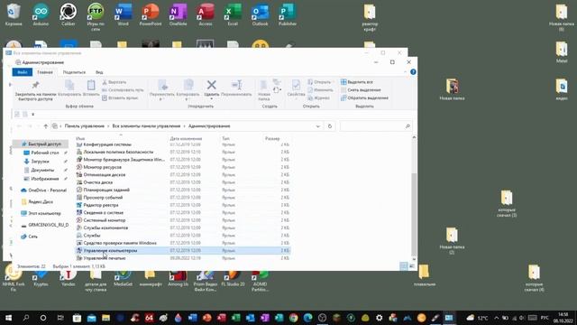Click Вставить ярлык in the ribbon
The width and height of the screenshot is (577, 325).
(120, 98)
